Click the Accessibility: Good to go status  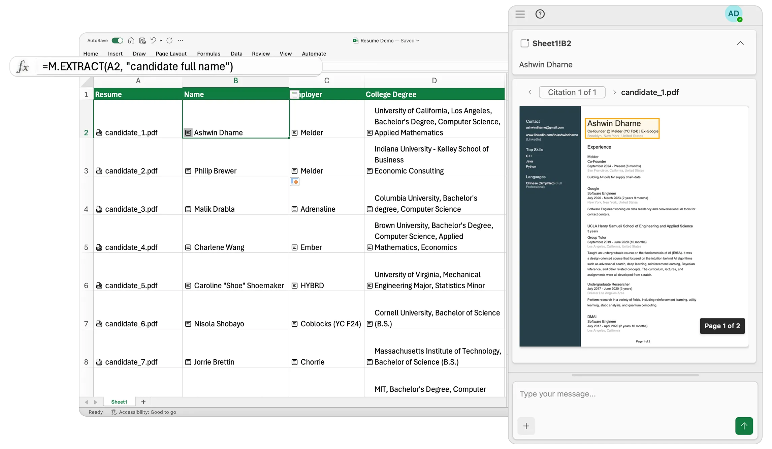point(144,412)
